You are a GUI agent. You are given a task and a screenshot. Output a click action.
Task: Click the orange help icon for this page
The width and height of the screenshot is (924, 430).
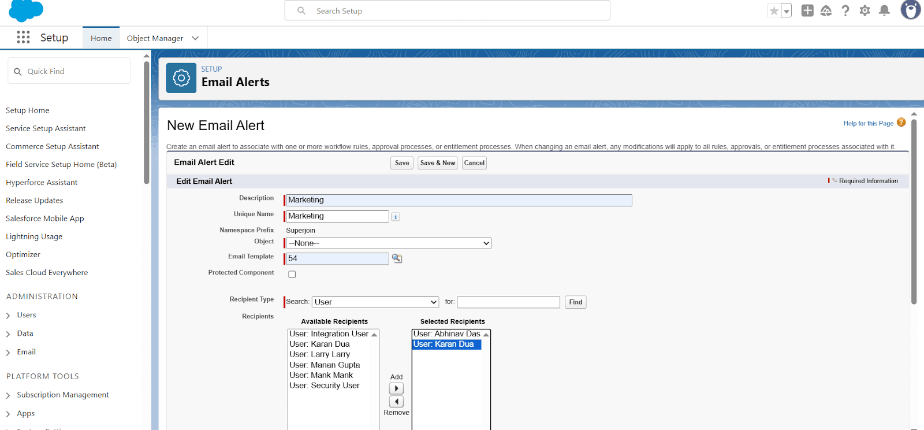pos(901,123)
